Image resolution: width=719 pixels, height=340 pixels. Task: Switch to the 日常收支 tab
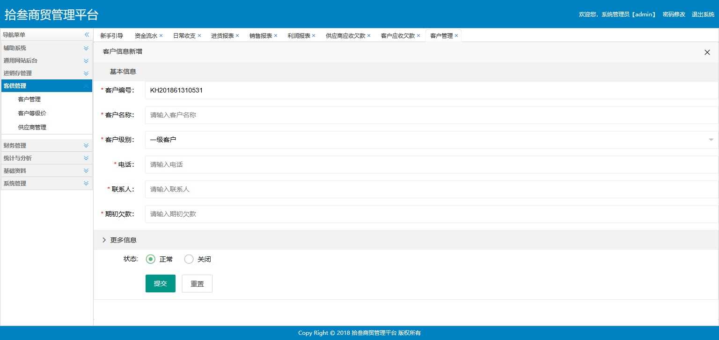pyautogui.click(x=184, y=35)
